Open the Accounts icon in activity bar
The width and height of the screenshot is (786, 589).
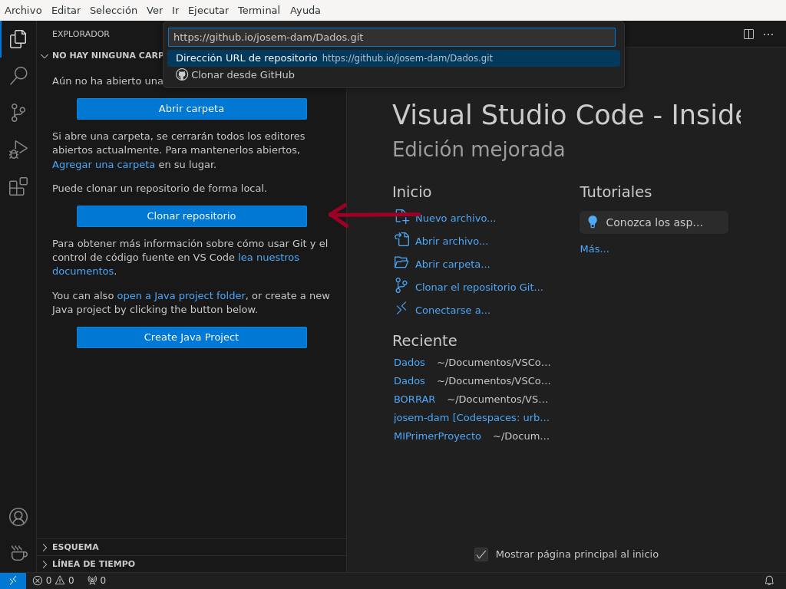pyautogui.click(x=18, y=517)
